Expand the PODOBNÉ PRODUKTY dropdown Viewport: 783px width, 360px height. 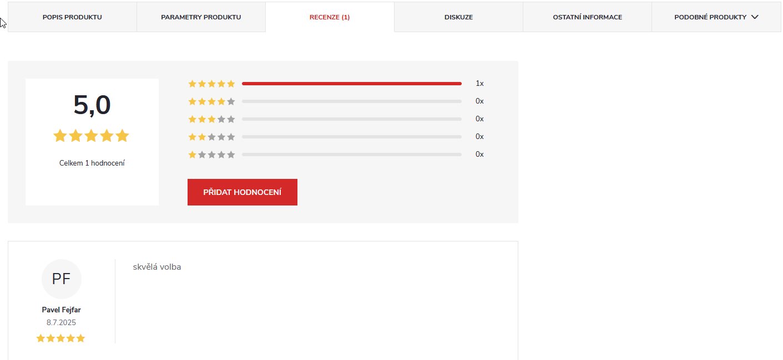715,17
